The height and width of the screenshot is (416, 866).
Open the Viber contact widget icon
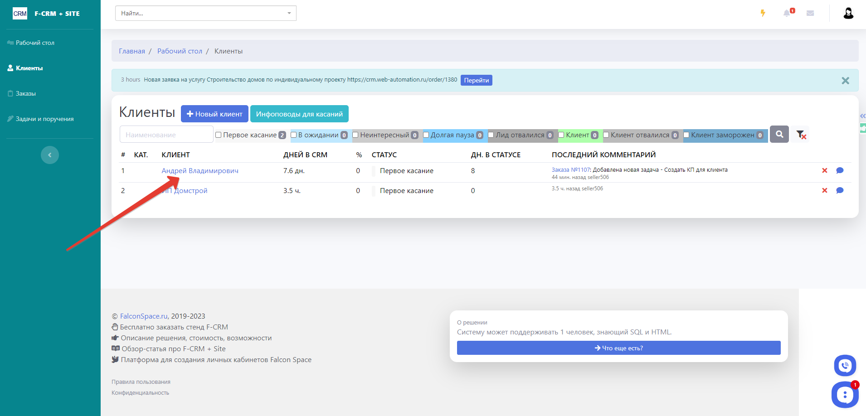coord(845,366)
